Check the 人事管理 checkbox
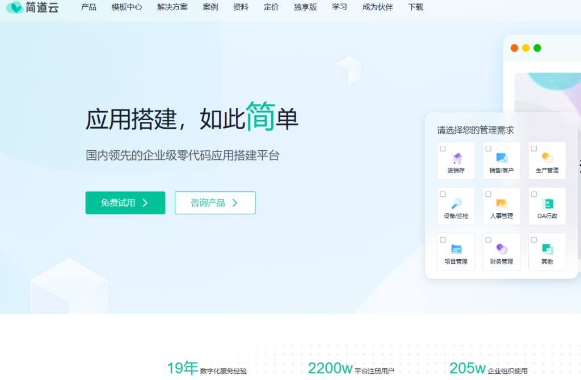The image size is (581, 380). click(x=489, y=194)
